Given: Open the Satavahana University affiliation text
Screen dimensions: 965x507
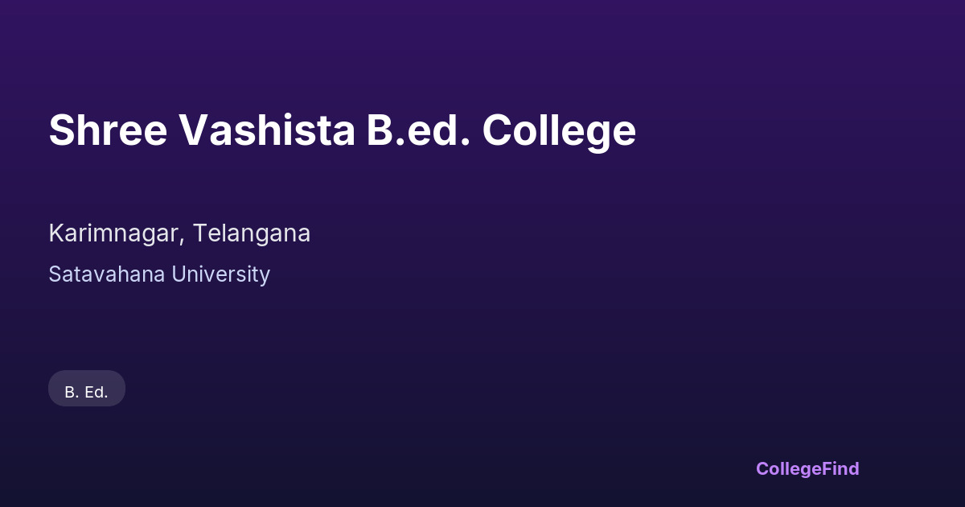Looking at the screenshot, I should pyautogui.click(x=159, y=274).
